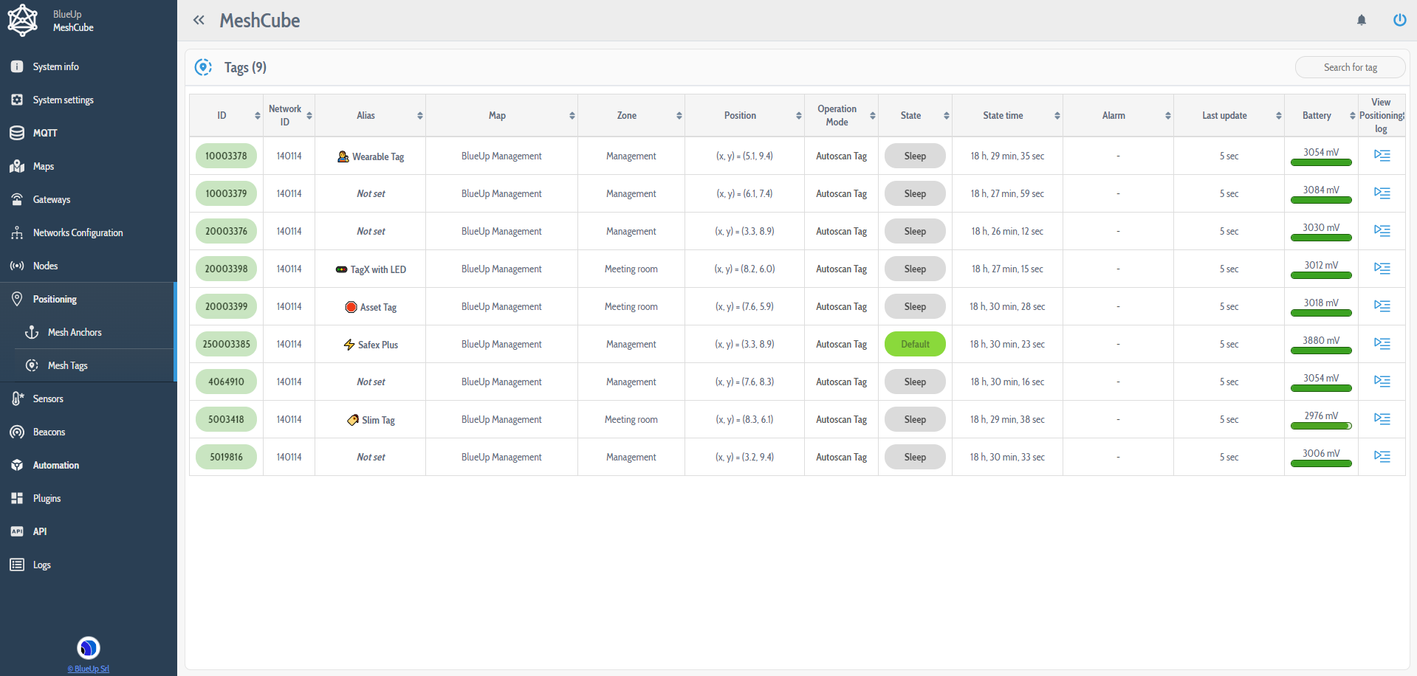Image resolution: width=1417 pixels, height=676 pixels.
Task: Click the power logout icon
Action: 1399,20
